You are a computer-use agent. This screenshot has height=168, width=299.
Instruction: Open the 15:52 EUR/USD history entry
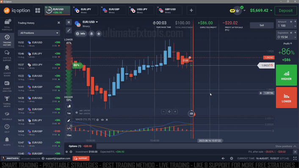point(39,44)
